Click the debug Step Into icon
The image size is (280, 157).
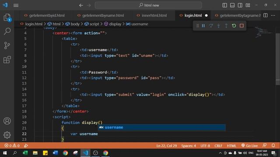tap(219, 26)
